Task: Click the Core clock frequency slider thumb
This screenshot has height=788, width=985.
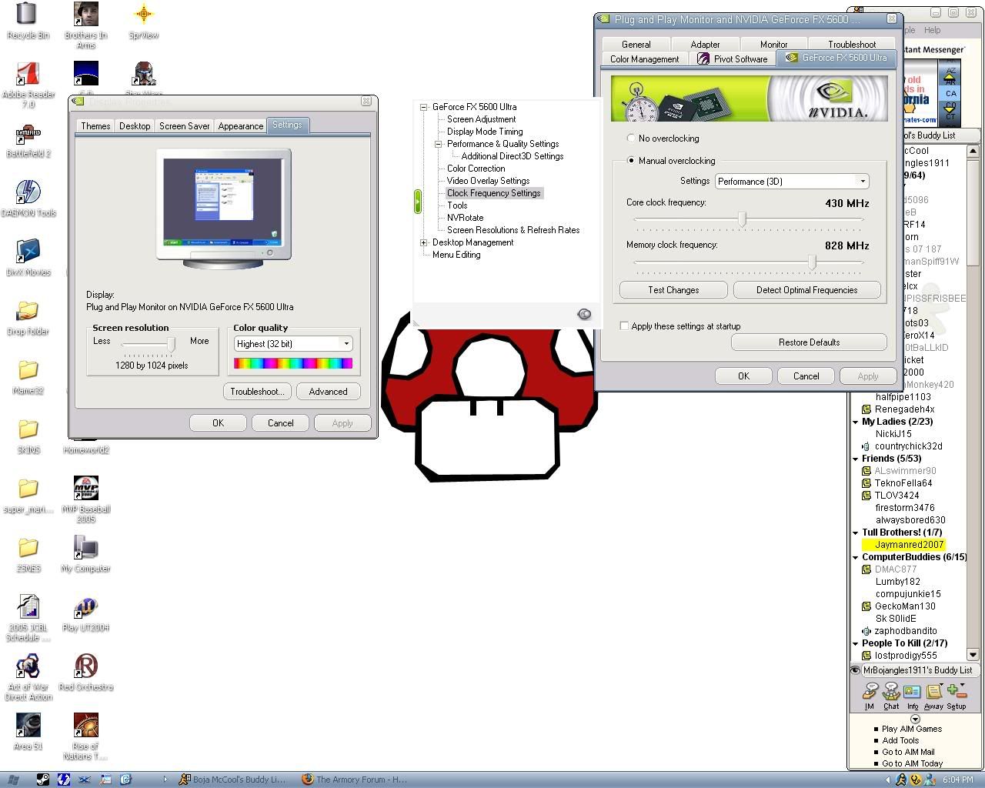Action: [743, 219]
